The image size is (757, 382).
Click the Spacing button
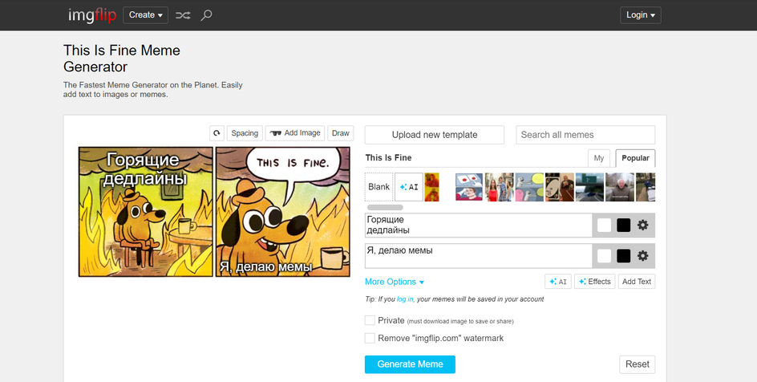(x=245, y=133)
